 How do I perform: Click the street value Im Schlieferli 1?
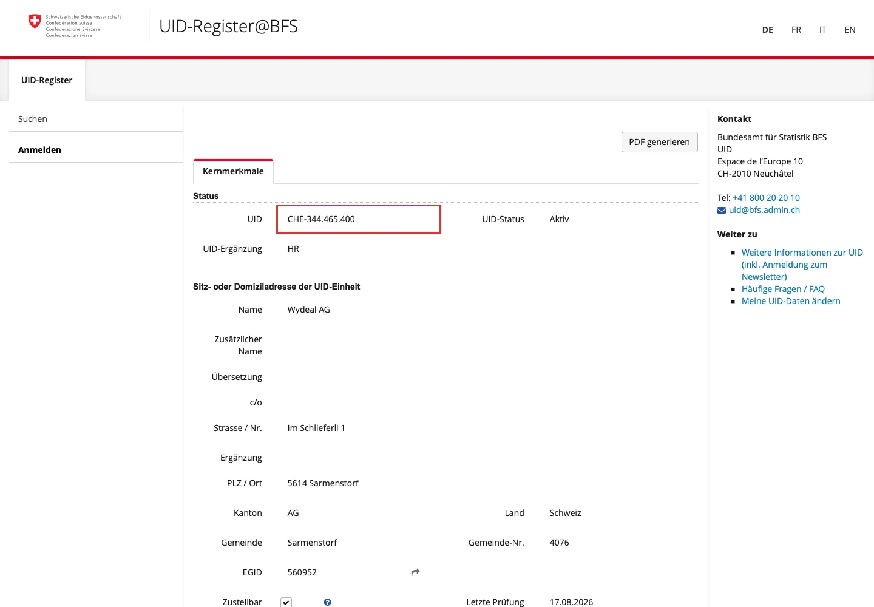coord(316,428)
